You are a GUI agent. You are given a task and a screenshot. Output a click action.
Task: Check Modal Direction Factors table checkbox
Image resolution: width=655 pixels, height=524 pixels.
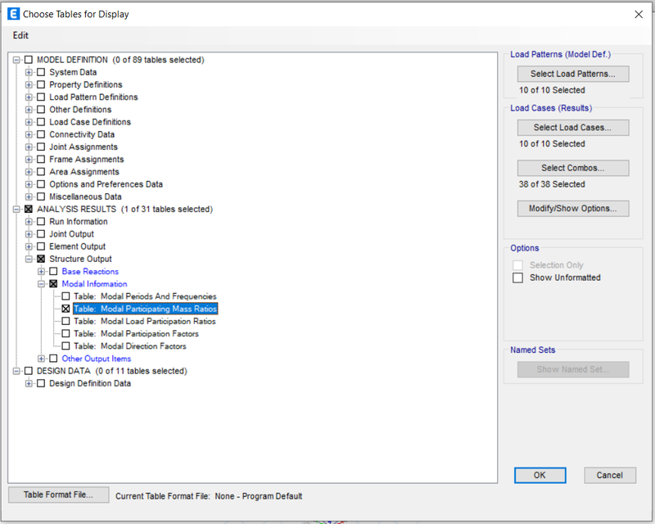pyautogui.click(x=65, y=346)
